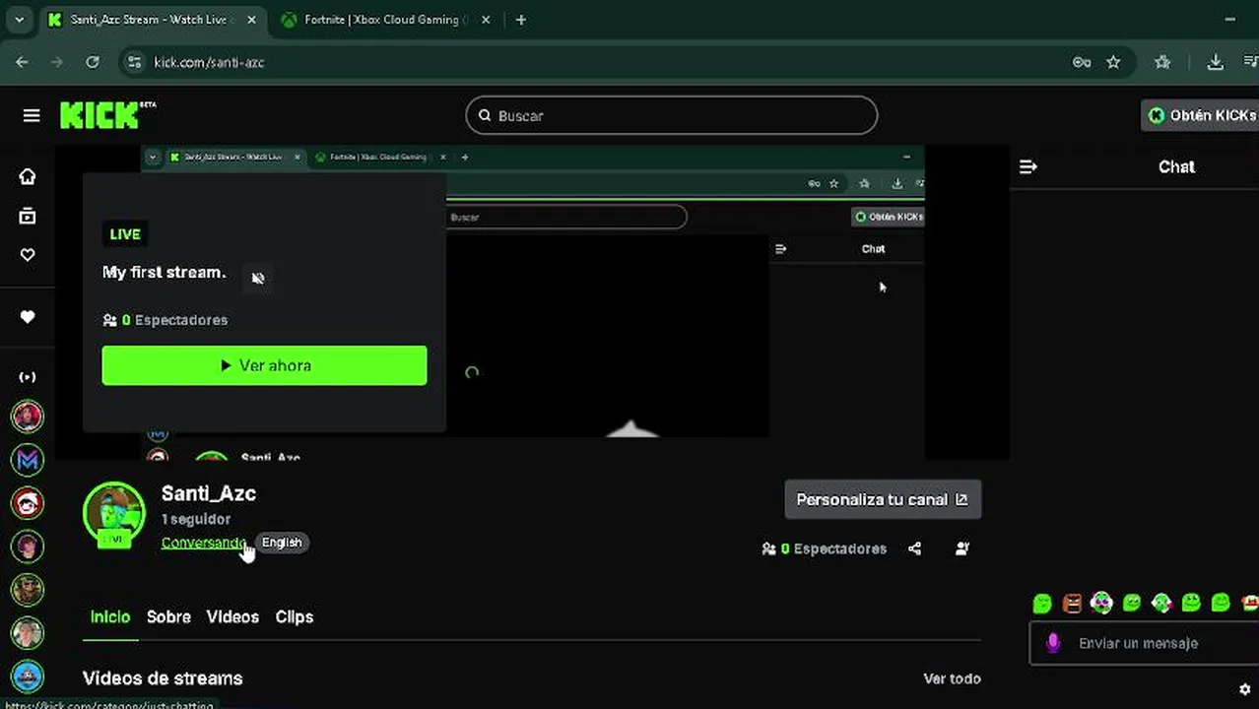Image resolution: width=1259 pixels, height=709 pixels.
Task: Click the Chat panel header text
Action: pos(1176,167)
